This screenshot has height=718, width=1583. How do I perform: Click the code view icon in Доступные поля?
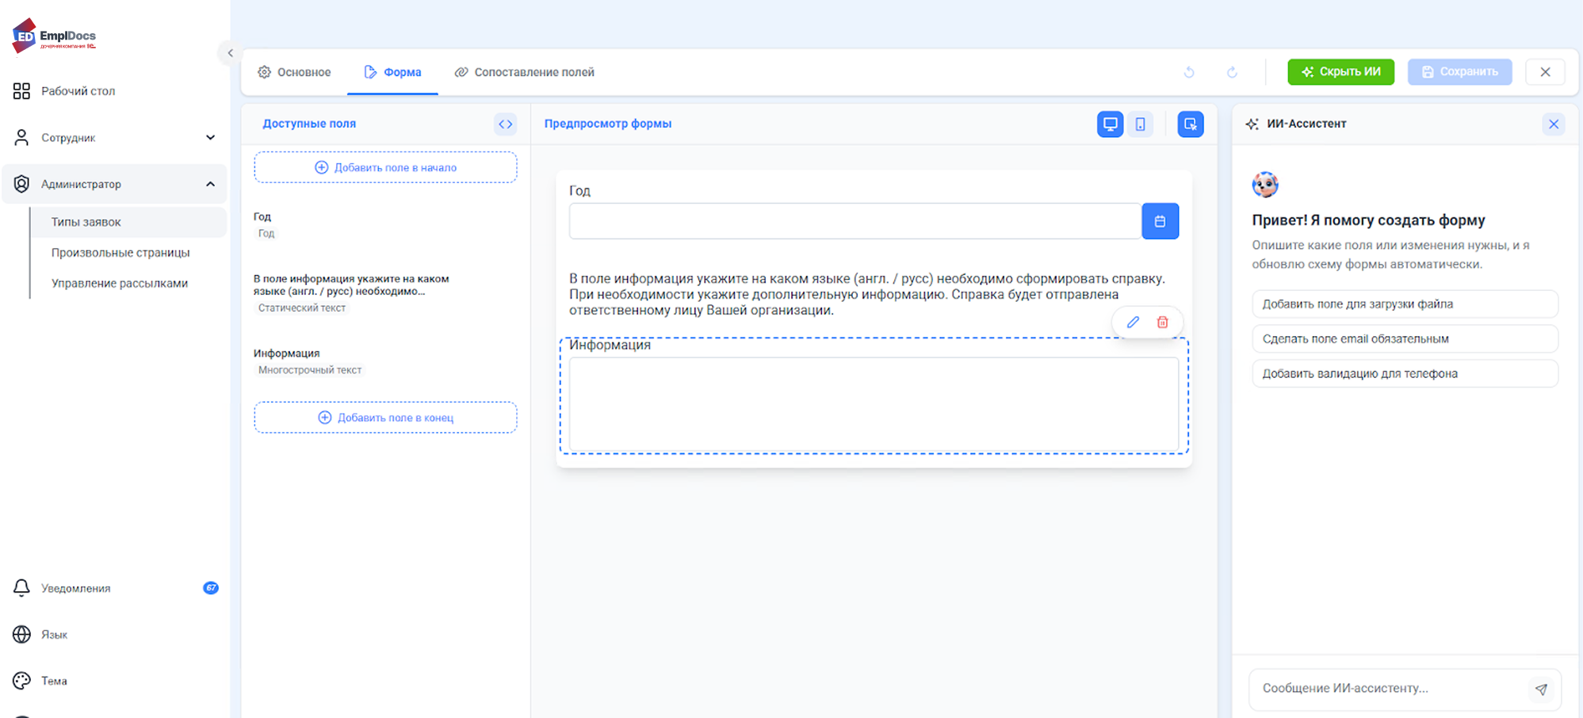coord(505,124)
